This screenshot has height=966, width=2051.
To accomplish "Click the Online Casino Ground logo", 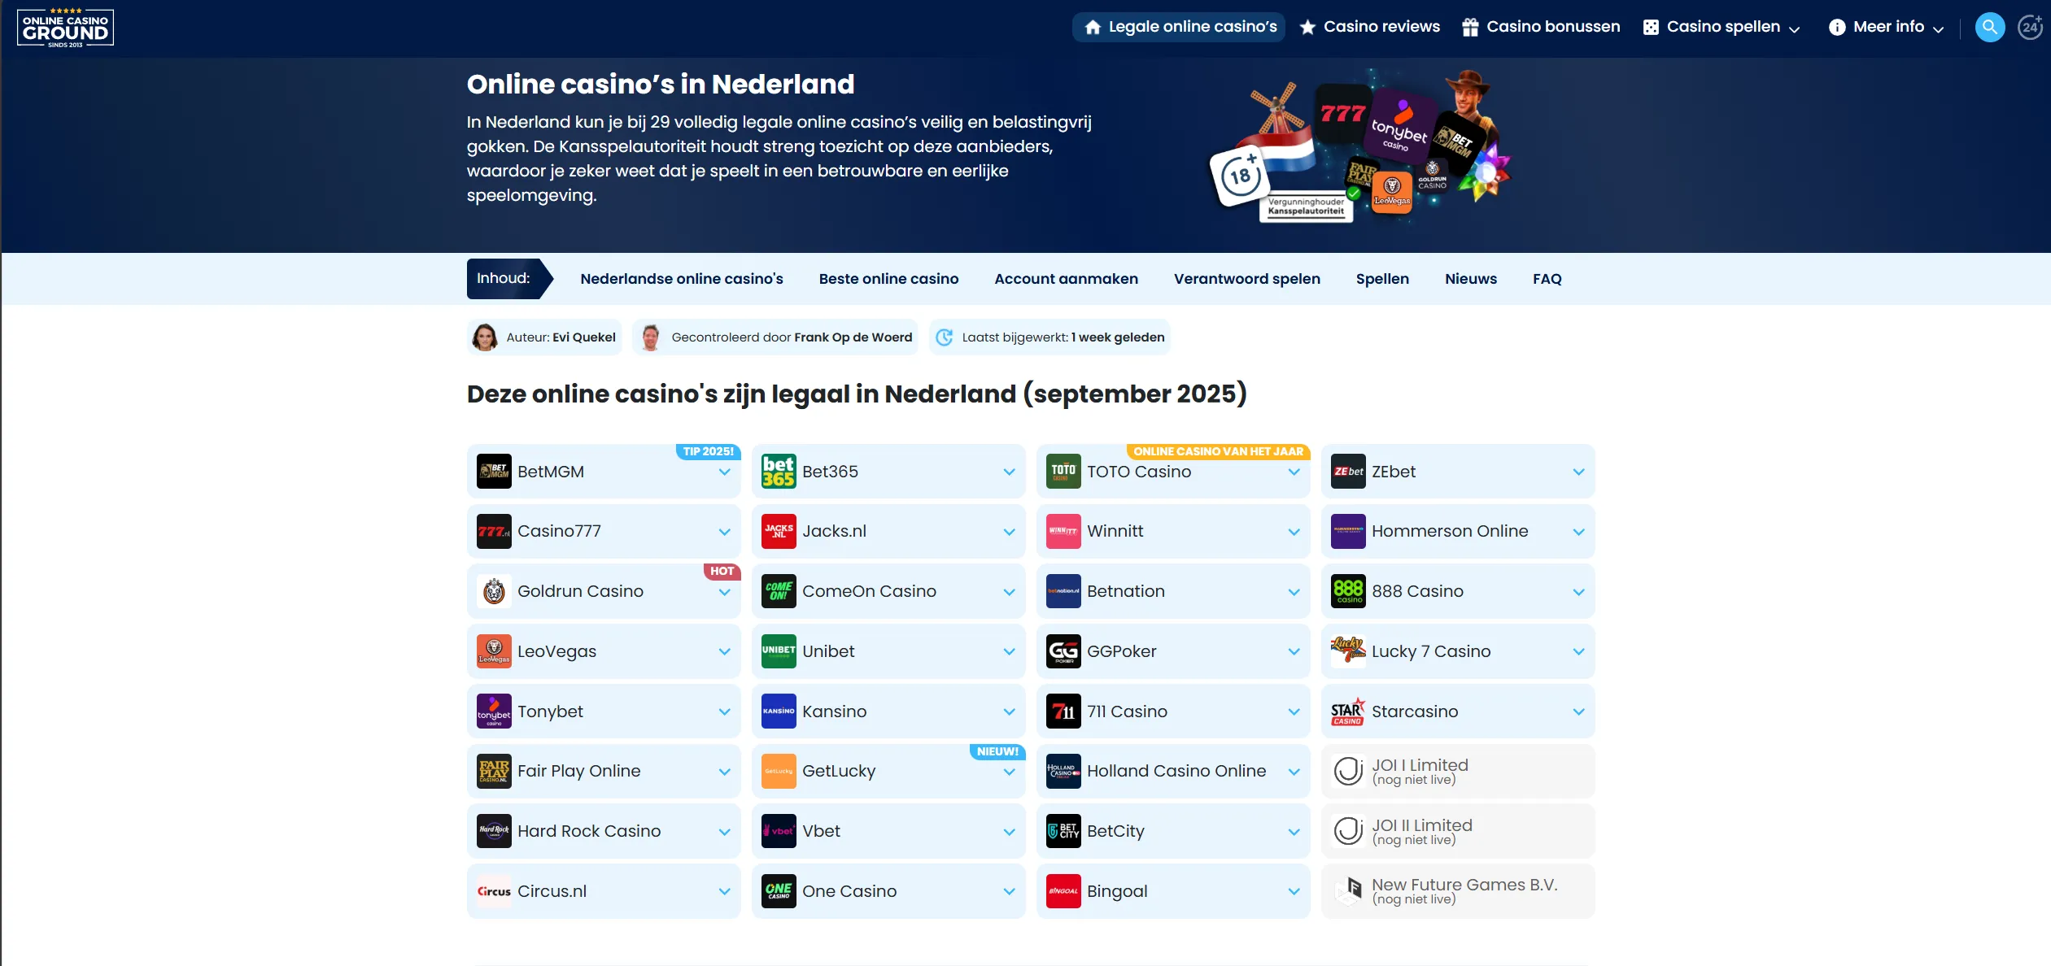I will click(65, 28).
